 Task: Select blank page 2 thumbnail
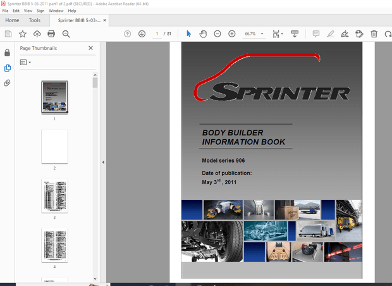[x=54, y=147]
